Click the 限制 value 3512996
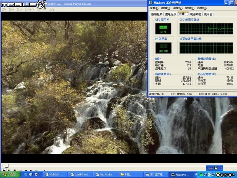237x178 pixels. coord(186,80)
